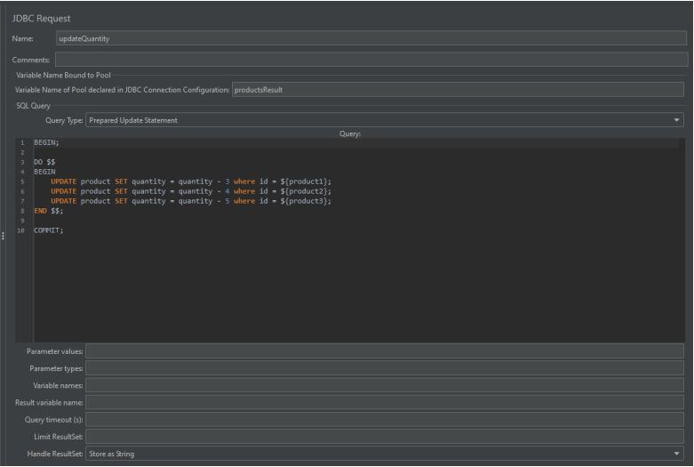Grab the left panel splitter handle dots
Screen dimensions: 694x467
(x=4, y=235)
